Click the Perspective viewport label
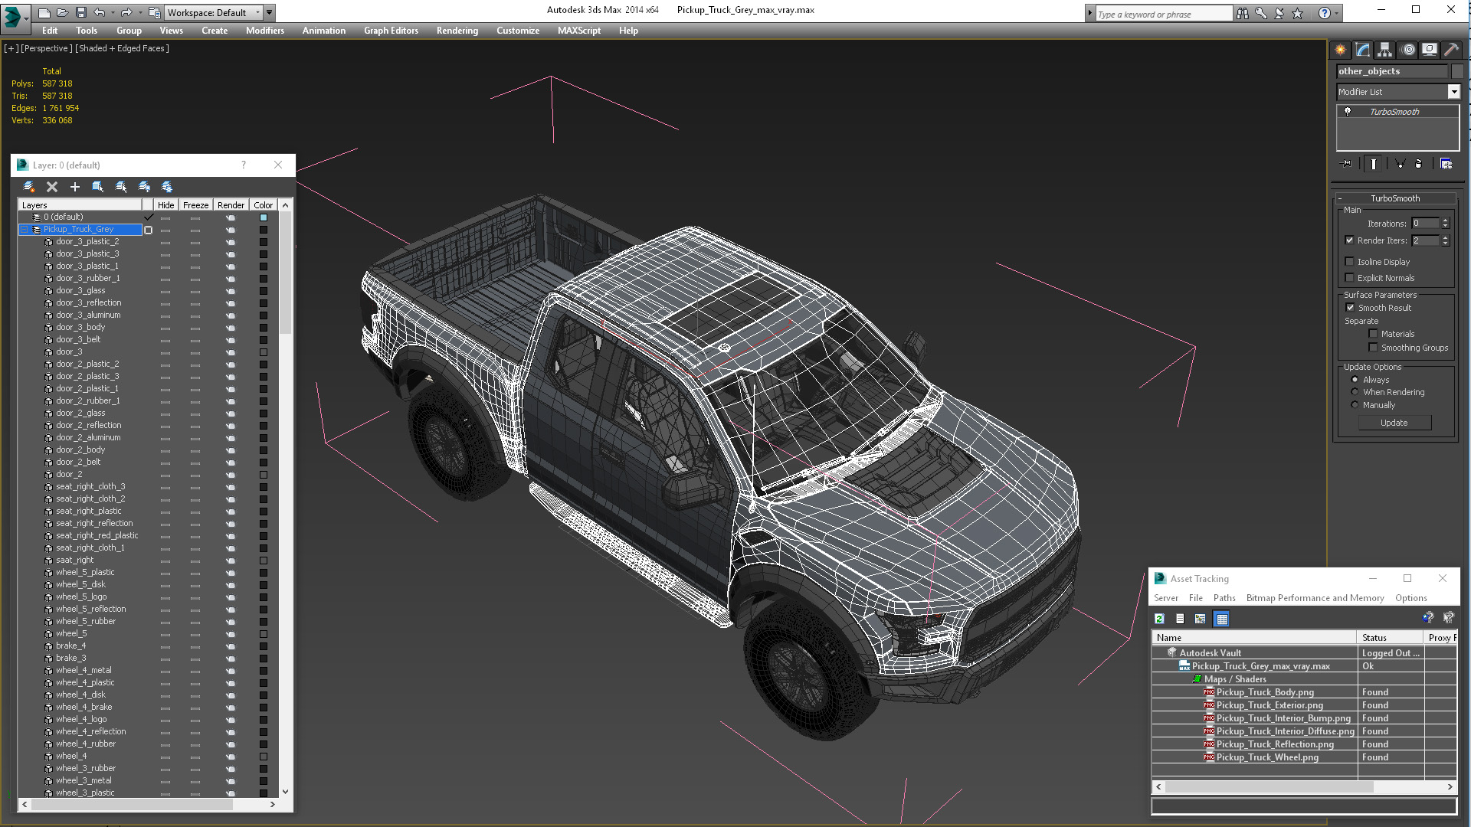The image size is (1471, 827). click(x=46, y=48)
